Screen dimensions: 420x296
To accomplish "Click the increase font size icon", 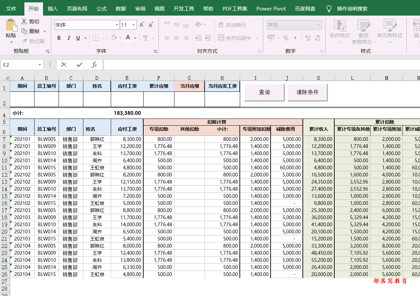I will 142,25.
